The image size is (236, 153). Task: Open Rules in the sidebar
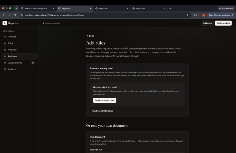click(19, 43)
